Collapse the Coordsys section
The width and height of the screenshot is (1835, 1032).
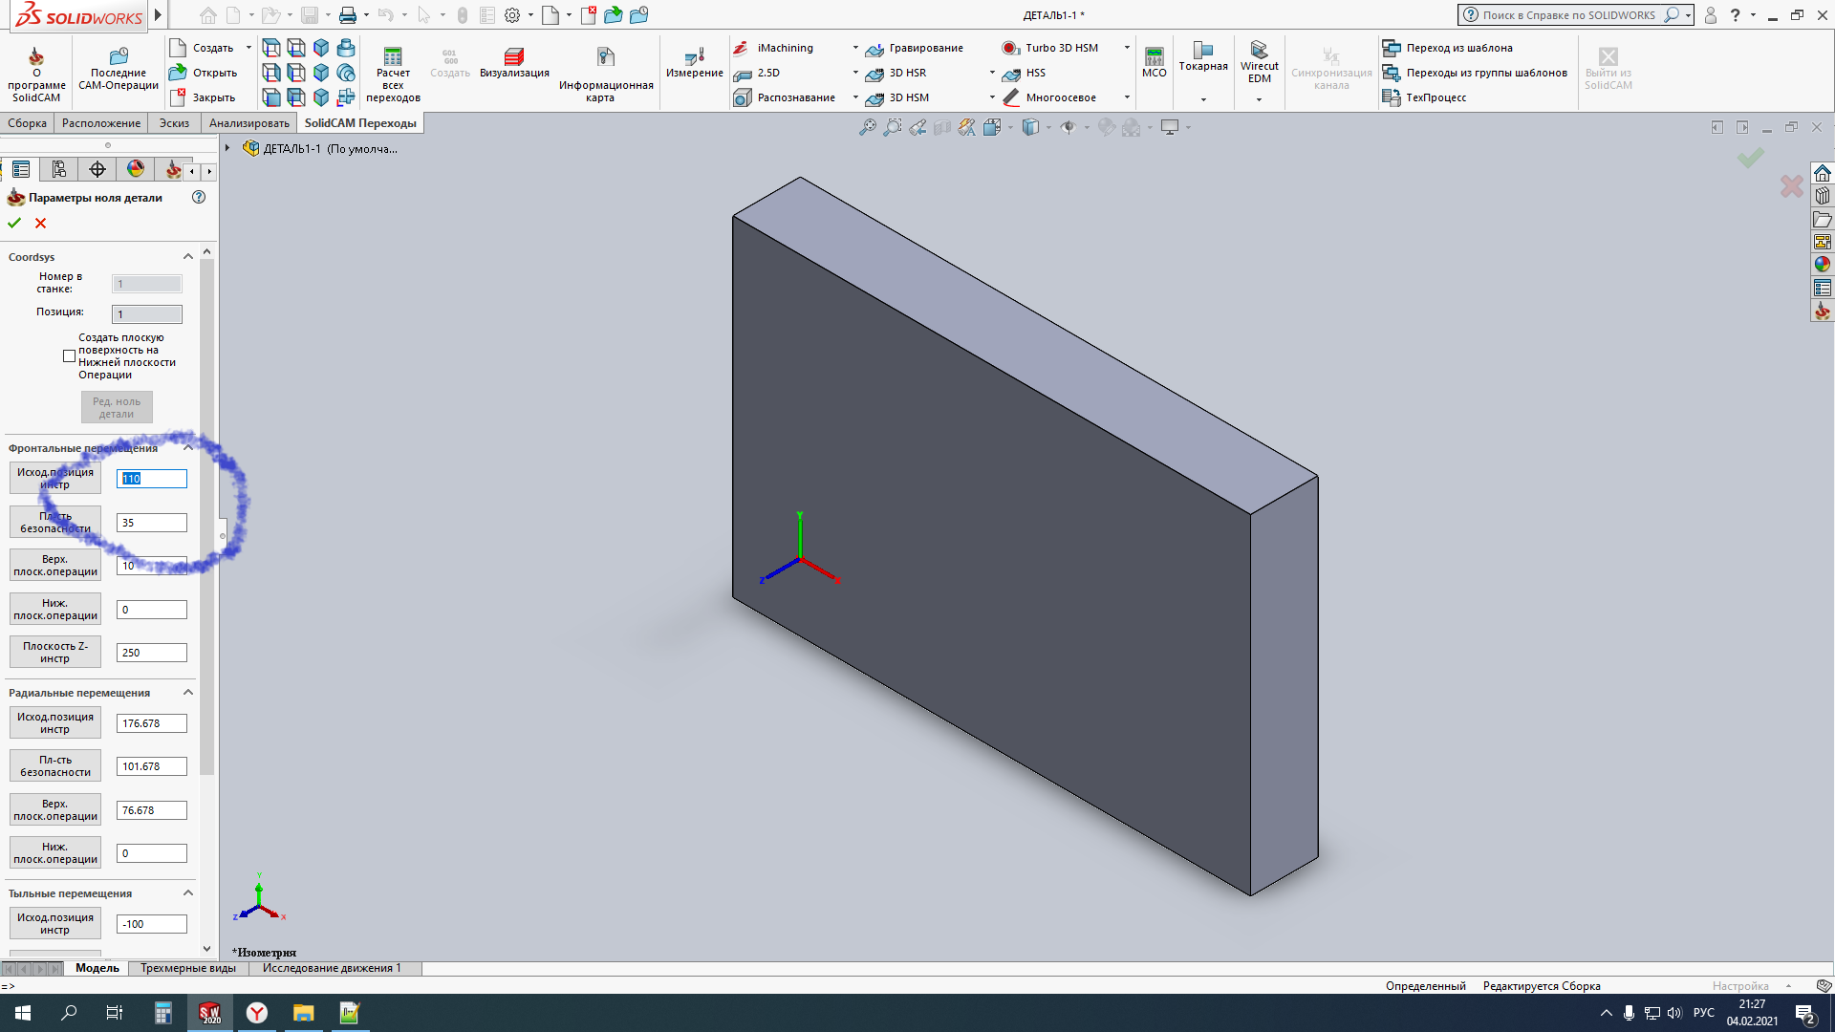click(x=188, y=257)
